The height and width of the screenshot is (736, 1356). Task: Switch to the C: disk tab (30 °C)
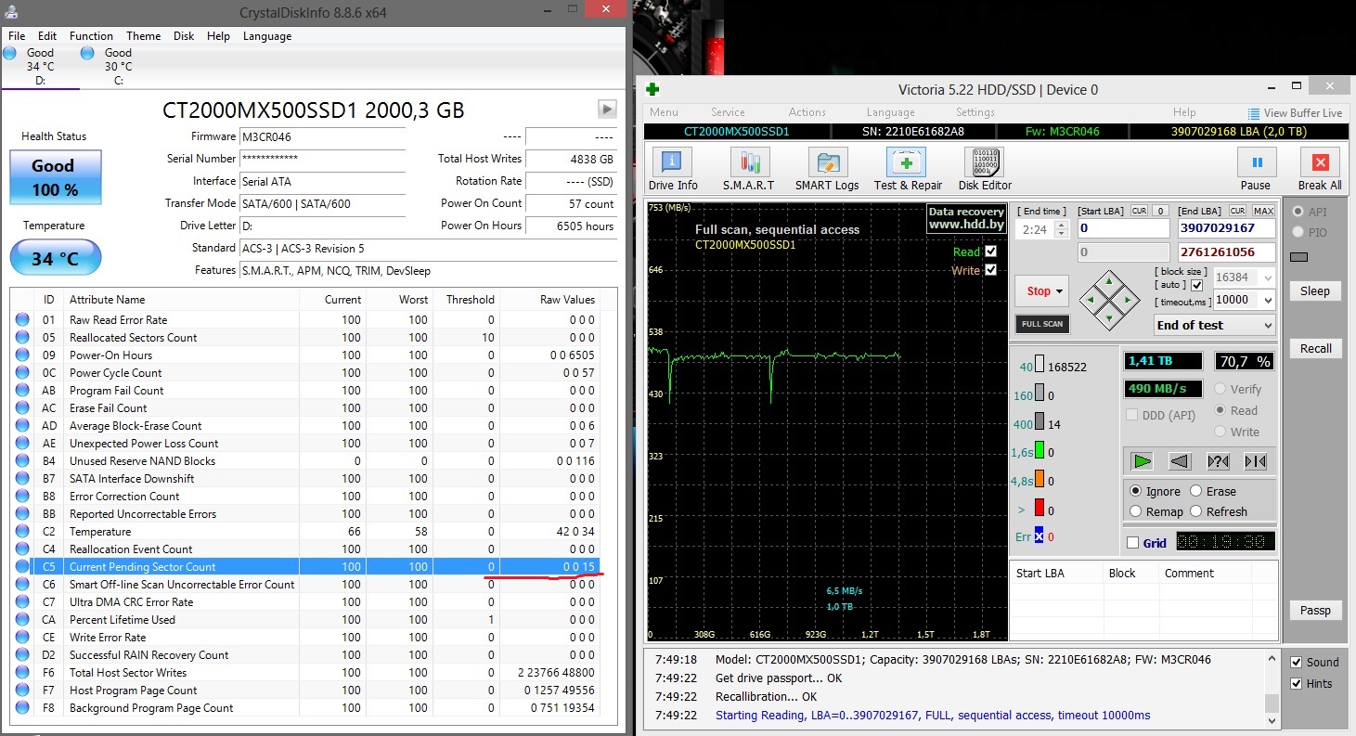[x=118, y=66]
